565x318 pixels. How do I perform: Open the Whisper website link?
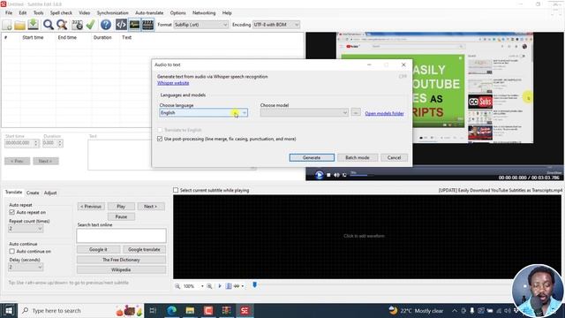tap(173, 83)
